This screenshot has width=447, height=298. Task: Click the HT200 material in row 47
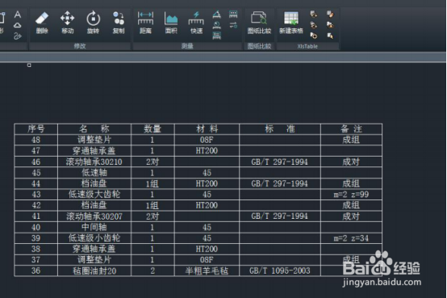pyautogui.click(x=207, y=151)
